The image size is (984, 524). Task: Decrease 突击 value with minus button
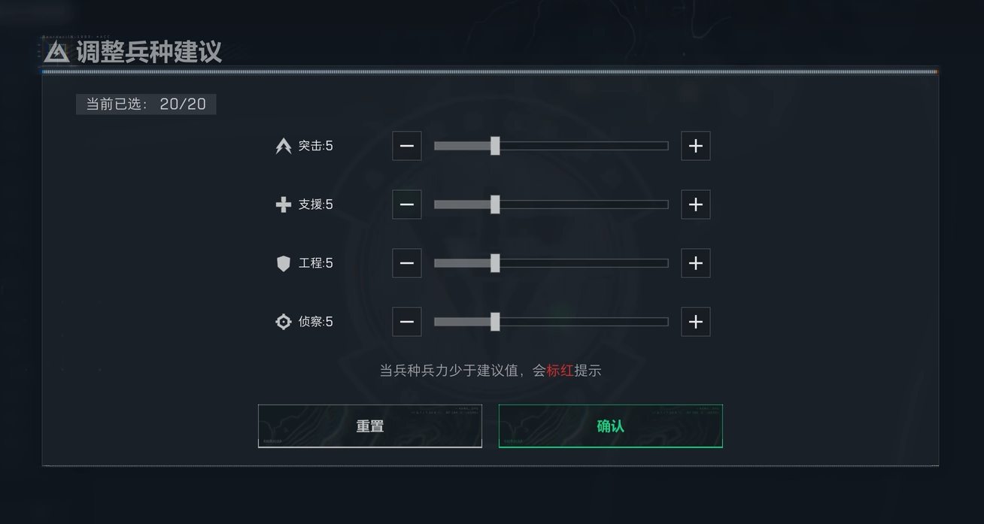[407, 146]
